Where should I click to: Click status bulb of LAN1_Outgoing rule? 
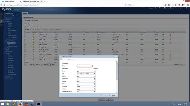pos(33,47)
